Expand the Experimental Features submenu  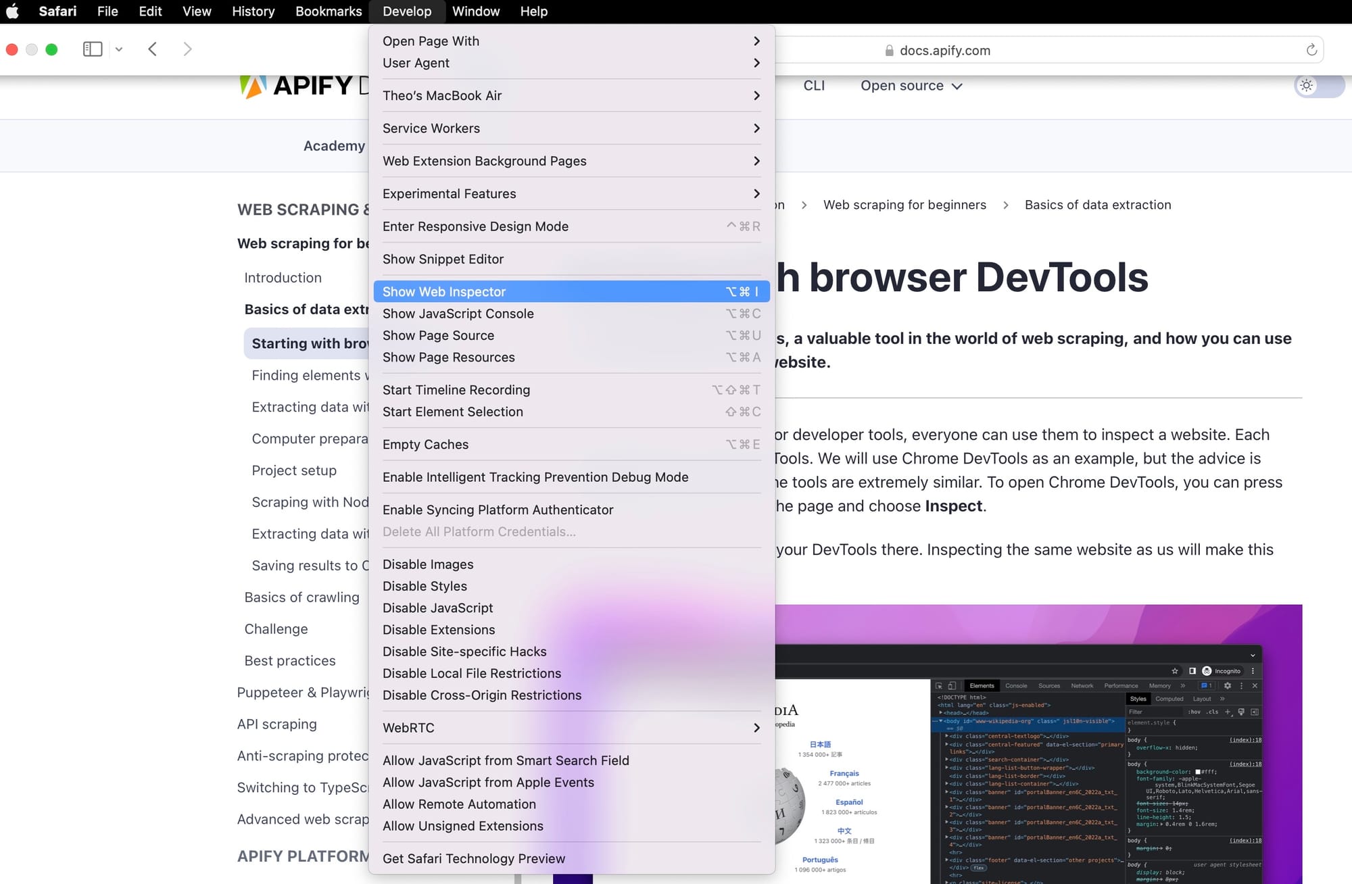(x=449, y=194)
